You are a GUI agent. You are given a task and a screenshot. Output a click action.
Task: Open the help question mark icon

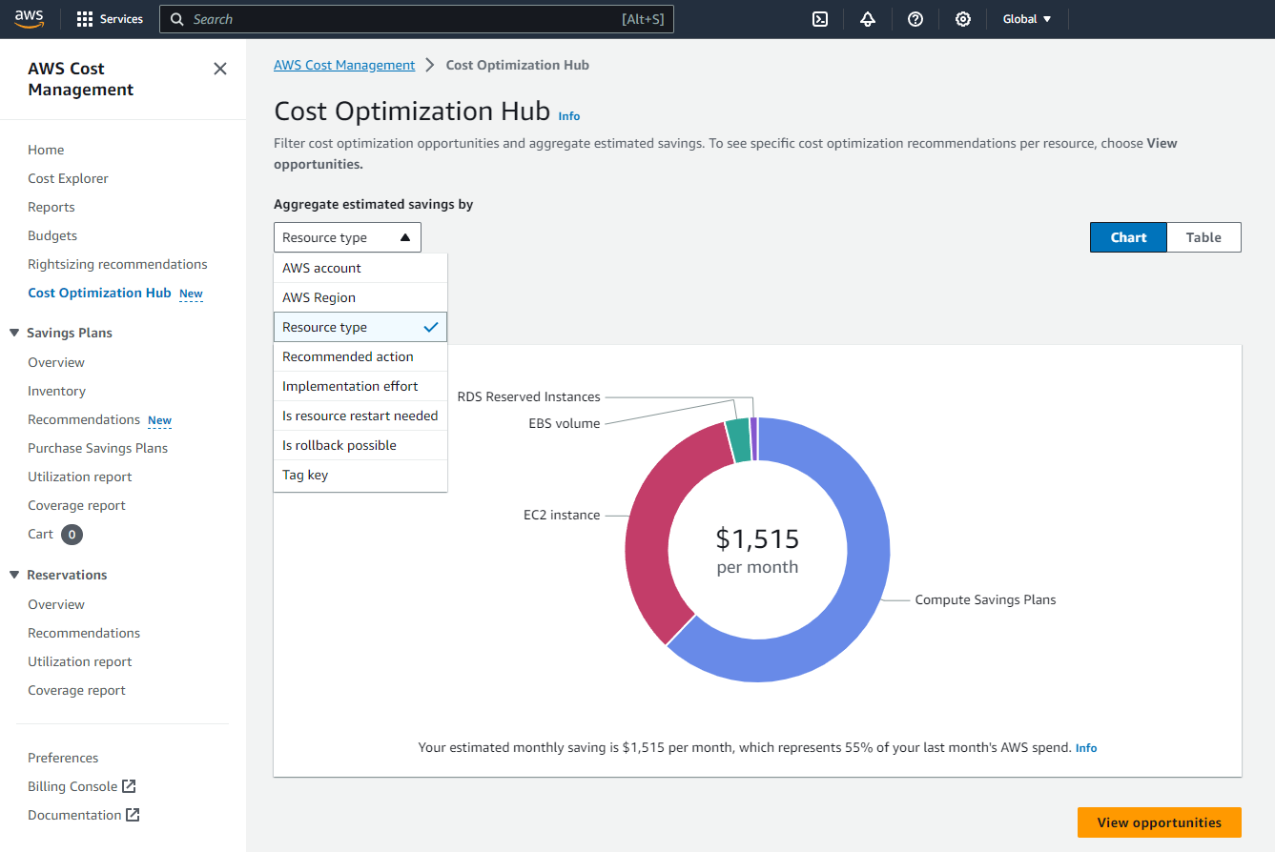pyautogui.click(x=915, y=18)
